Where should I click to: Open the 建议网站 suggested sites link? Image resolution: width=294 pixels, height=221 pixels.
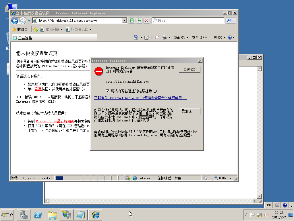(51, 30)
